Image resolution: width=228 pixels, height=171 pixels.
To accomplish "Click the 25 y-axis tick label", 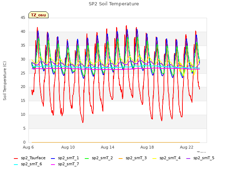I will point(23,73).
